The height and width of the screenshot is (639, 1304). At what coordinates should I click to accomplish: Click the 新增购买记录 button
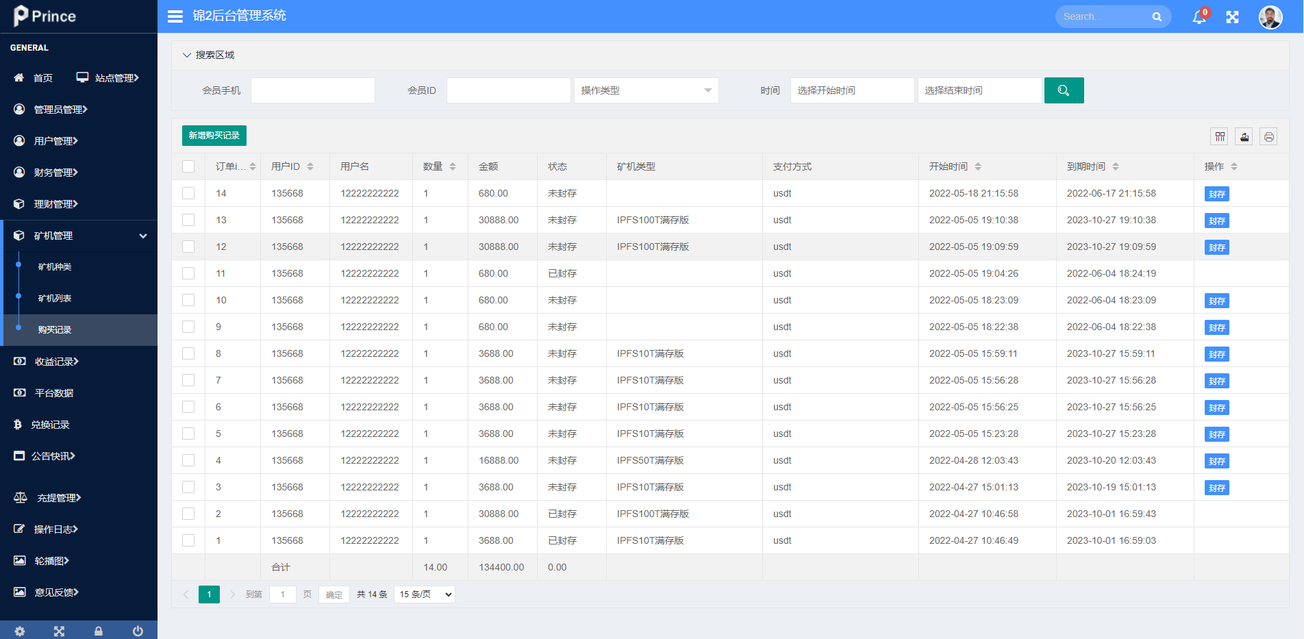pyautogui.click(x=214, y=136)
